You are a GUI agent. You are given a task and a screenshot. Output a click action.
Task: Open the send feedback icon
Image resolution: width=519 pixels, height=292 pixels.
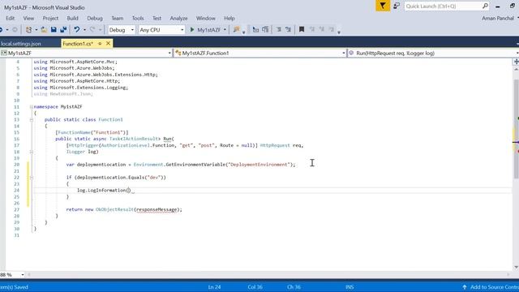[397, 6]
